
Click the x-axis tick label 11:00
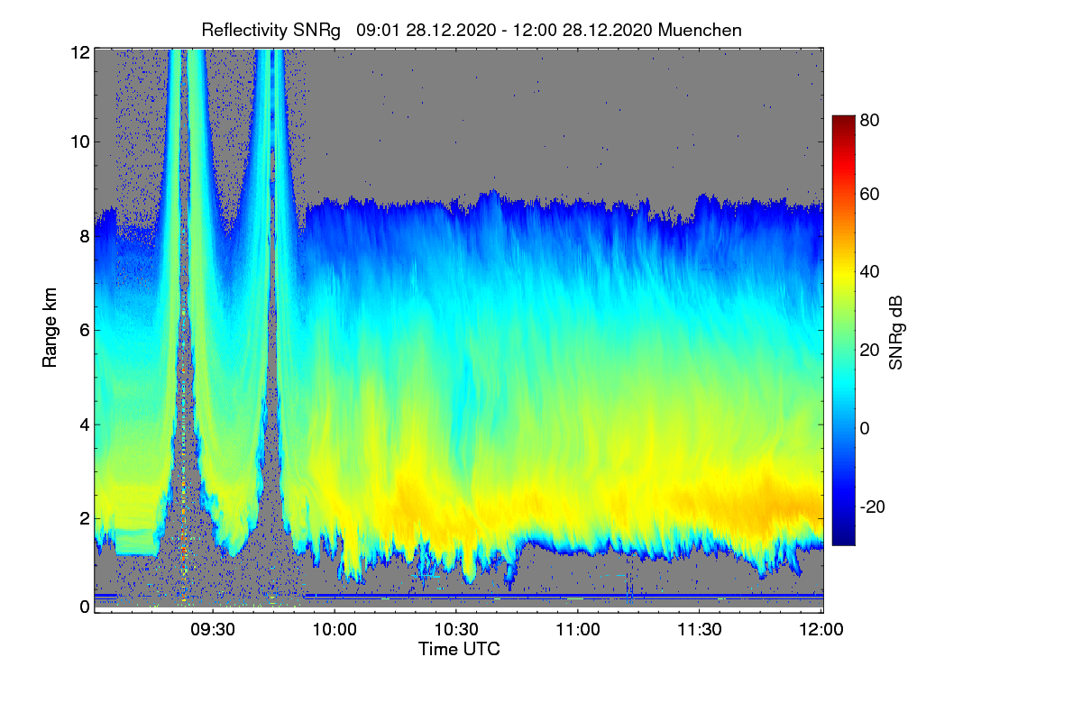[x=578, y=630]
